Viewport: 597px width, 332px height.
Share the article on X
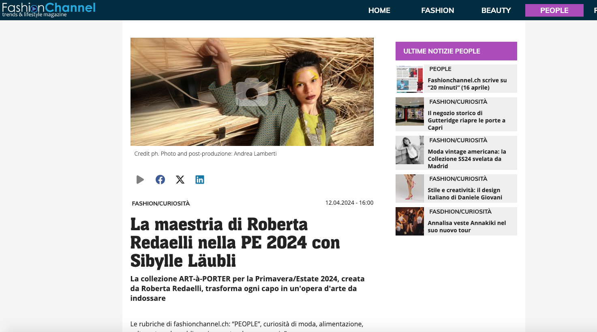click(x=180, y=180)
